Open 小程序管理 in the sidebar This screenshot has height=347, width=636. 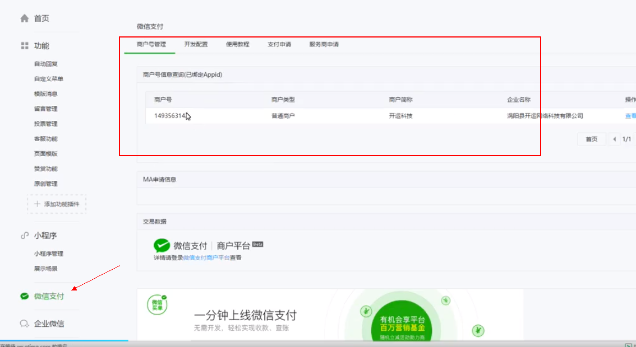point(49,254)
